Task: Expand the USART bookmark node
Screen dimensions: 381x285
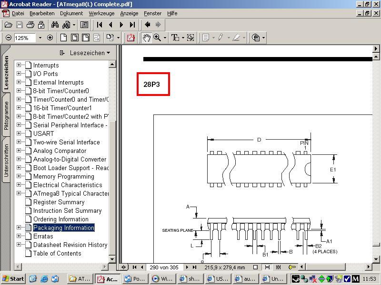Action: 19,133
